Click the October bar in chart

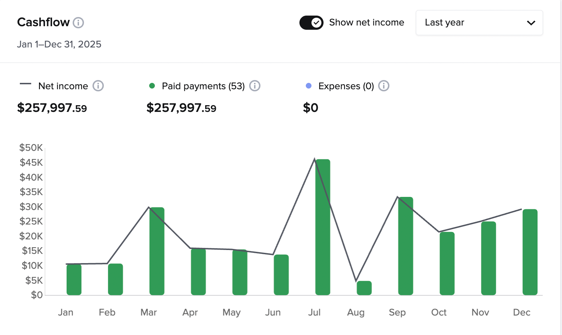447,263
